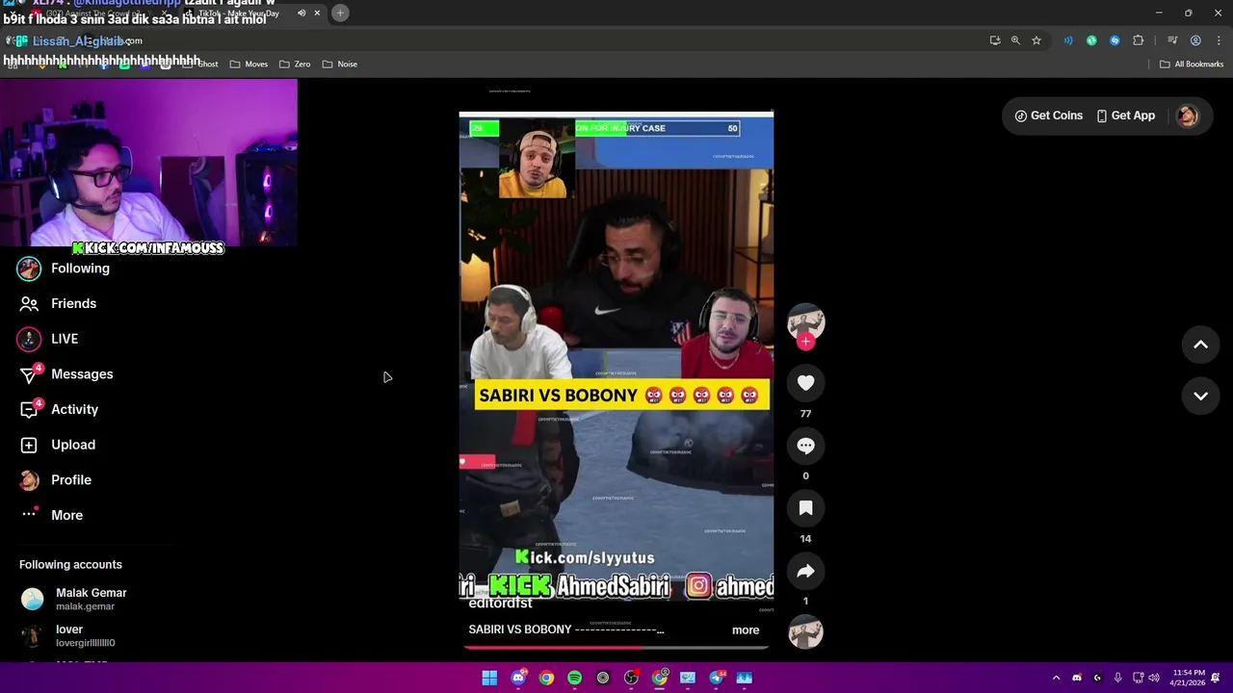Like the video with the heart icon

805,383
